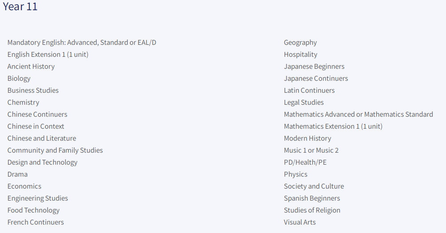Select Music 1 or Music 2
The height and width of the screenshot is (233, 446).
(x=311, y=150)
